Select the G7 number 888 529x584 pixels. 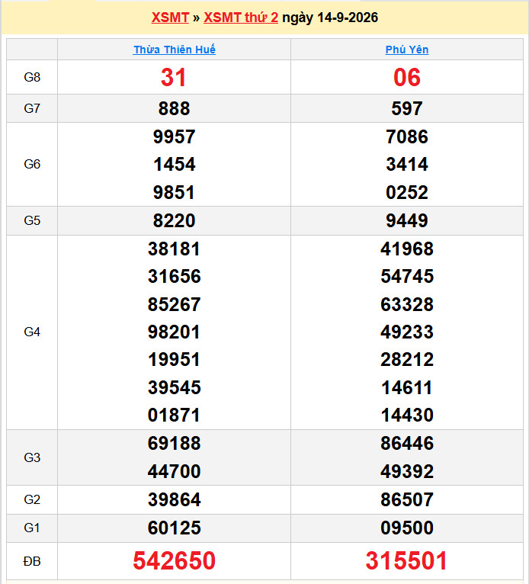click(175, 108)
